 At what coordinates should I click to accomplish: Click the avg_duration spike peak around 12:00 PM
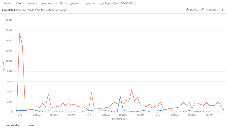point(120,96)
